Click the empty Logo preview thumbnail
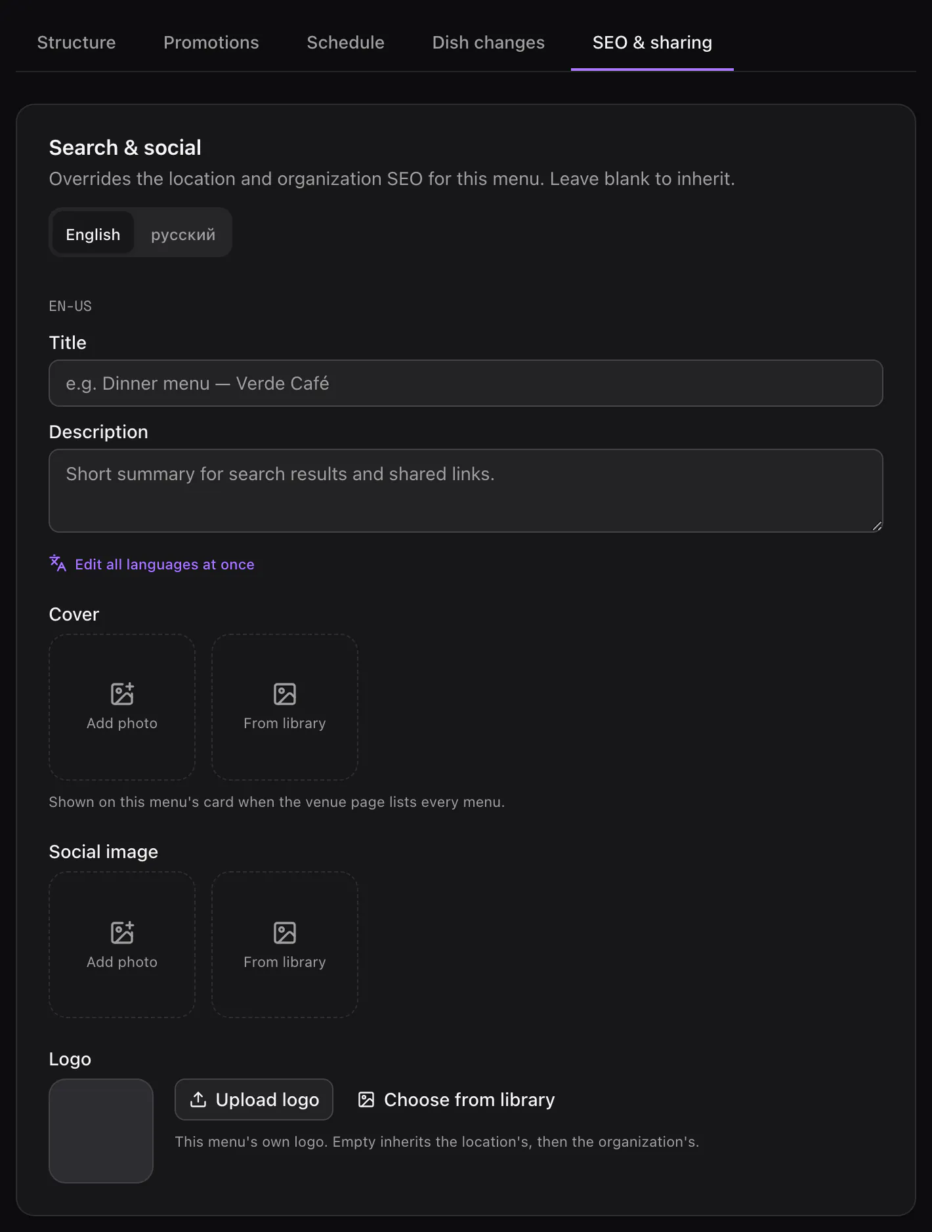The image size is (932, 1232). point(101,1131)
